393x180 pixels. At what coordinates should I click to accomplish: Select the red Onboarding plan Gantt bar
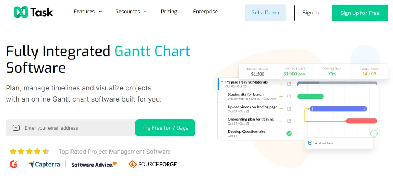point(362,121)
